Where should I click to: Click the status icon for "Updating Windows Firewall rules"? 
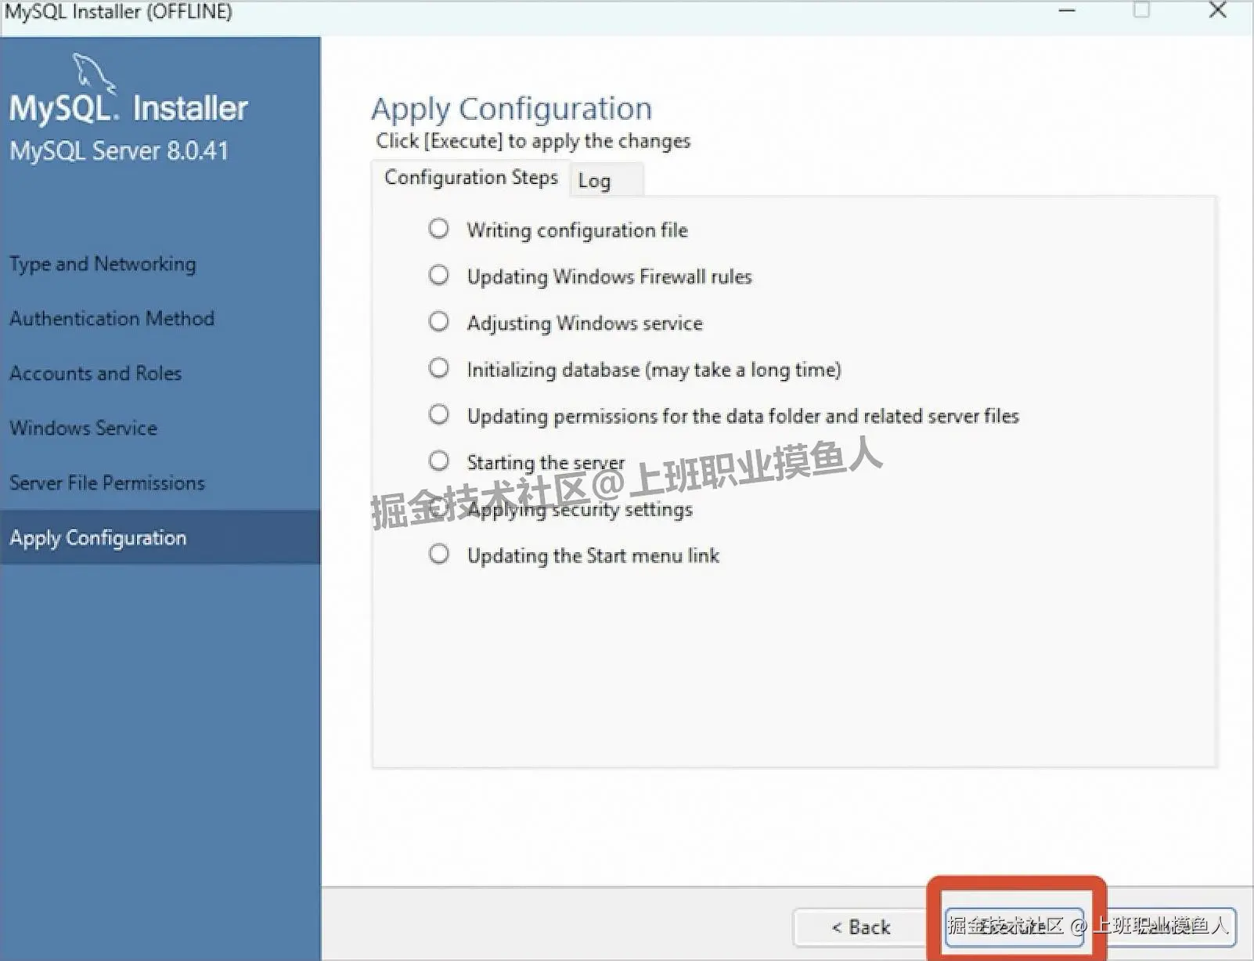(x=438, y=275)
